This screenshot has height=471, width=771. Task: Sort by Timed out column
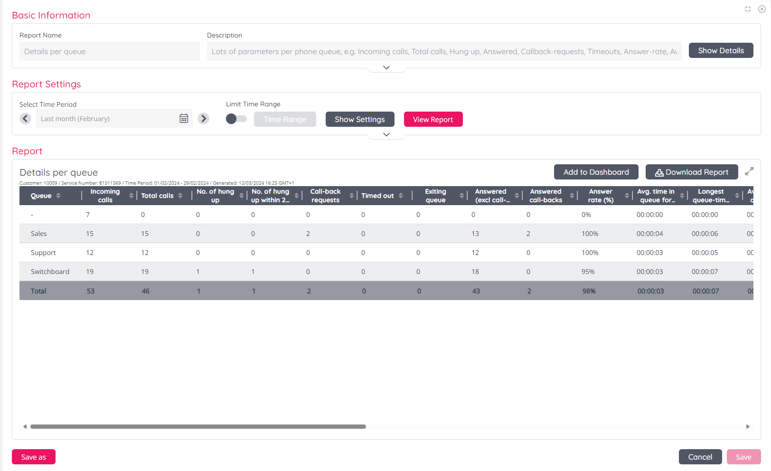(401, 196)
